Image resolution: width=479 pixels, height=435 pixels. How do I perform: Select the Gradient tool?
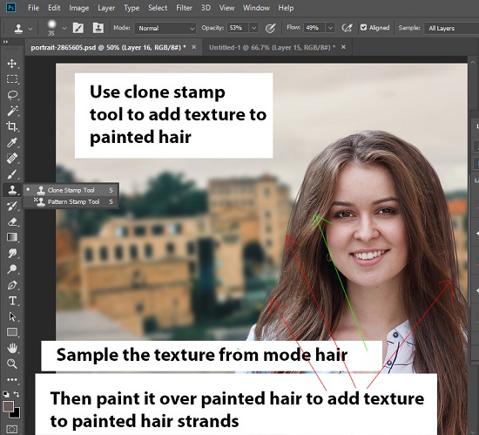coord(12,237)
